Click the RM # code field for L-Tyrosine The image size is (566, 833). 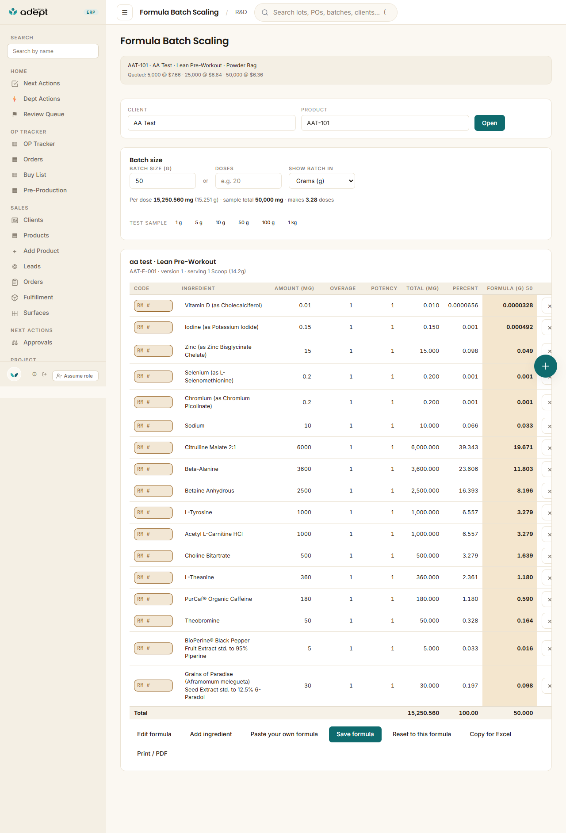pyautogui.click(x=153, y=513)
